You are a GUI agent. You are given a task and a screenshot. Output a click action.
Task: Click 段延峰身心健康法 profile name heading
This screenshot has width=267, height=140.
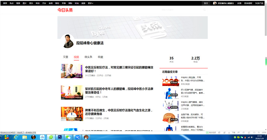coord(90,43)
